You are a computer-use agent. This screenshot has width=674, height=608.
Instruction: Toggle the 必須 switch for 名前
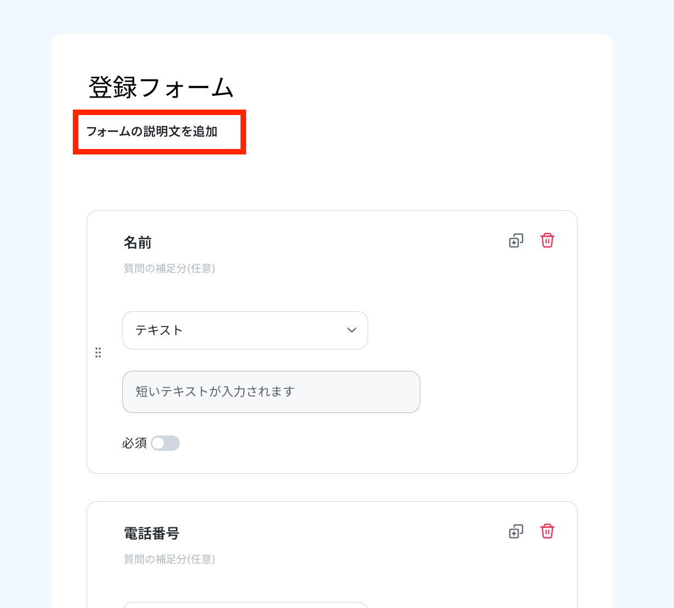pyautogui.click(x=165, y=443)
